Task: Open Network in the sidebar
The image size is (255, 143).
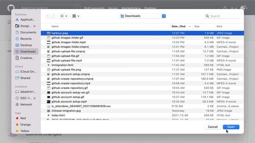Action: (26, 104)
